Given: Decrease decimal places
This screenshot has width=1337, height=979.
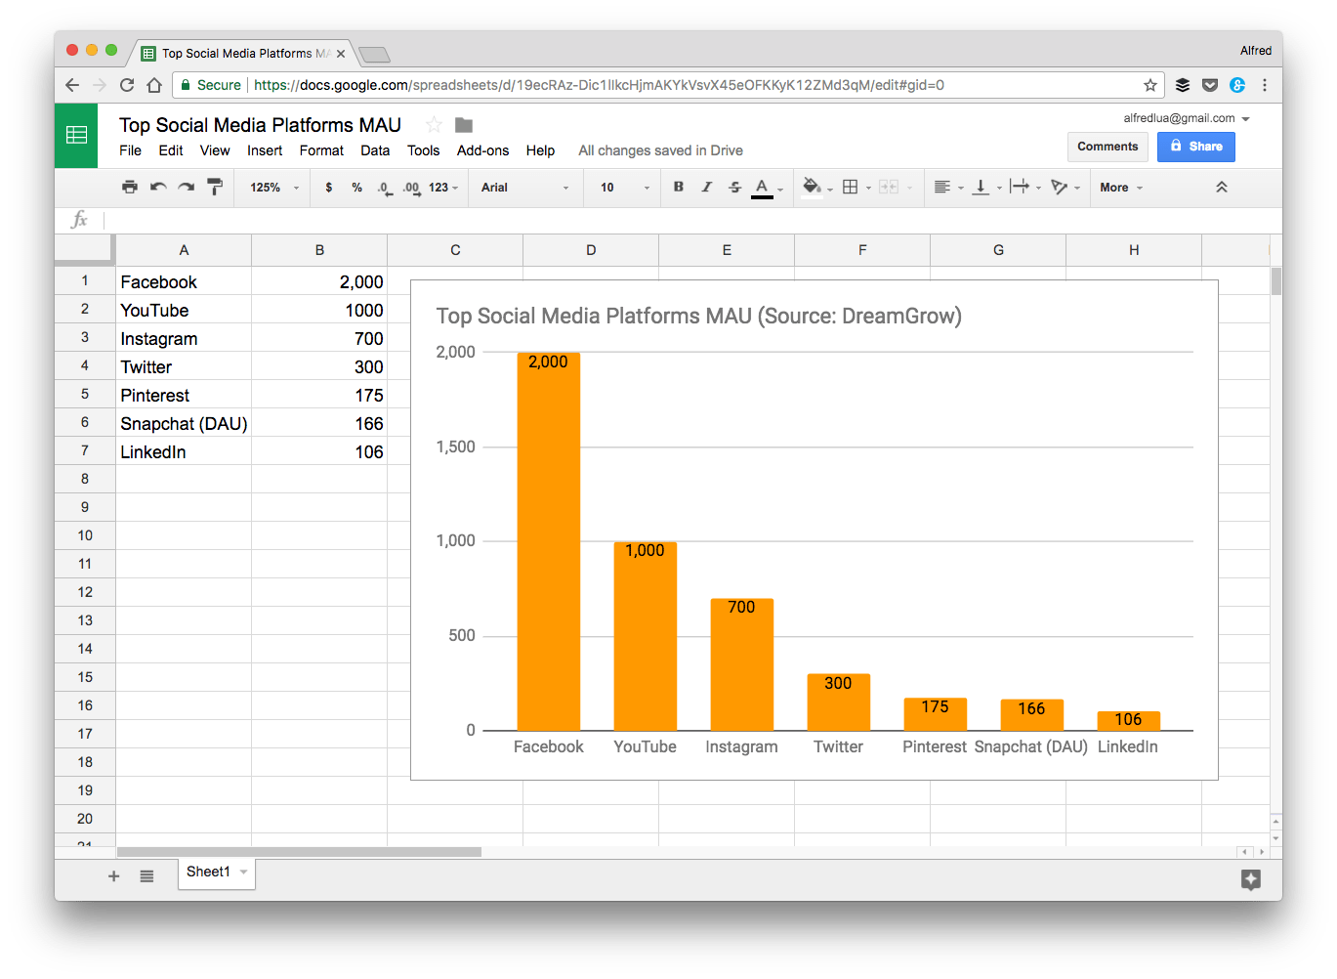Looking at the screenshot, I should pyautogui.click(x=385, y=188).
